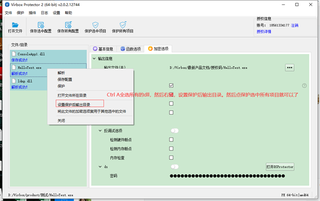Check 内存检查 checkbox
Viewport: 320px width, 201px height.
(x=171, y=157)
